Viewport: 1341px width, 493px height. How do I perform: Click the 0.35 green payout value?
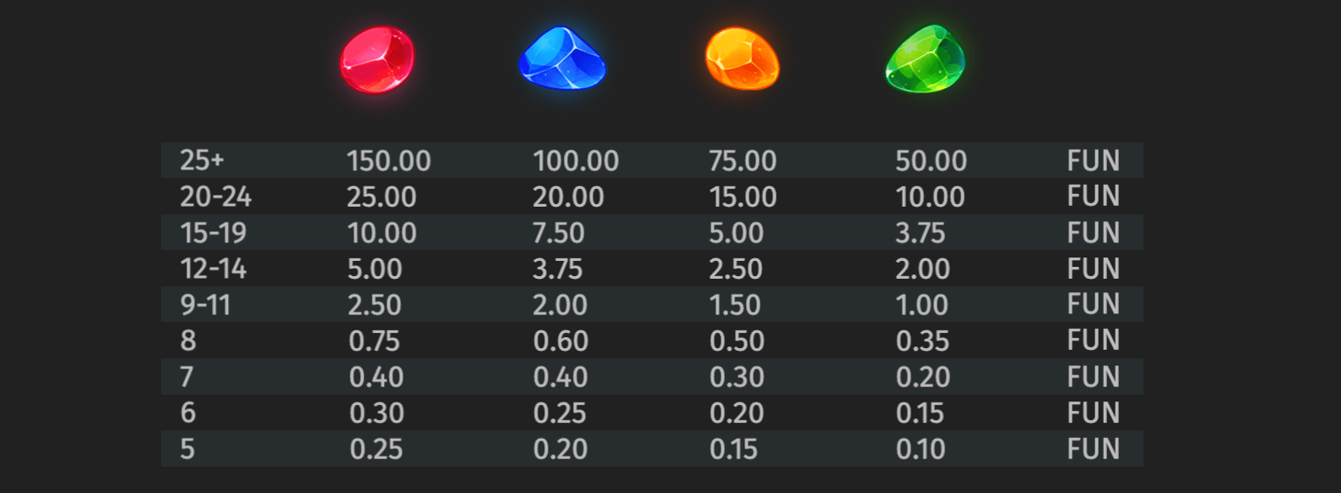click(x=922, y=341)
